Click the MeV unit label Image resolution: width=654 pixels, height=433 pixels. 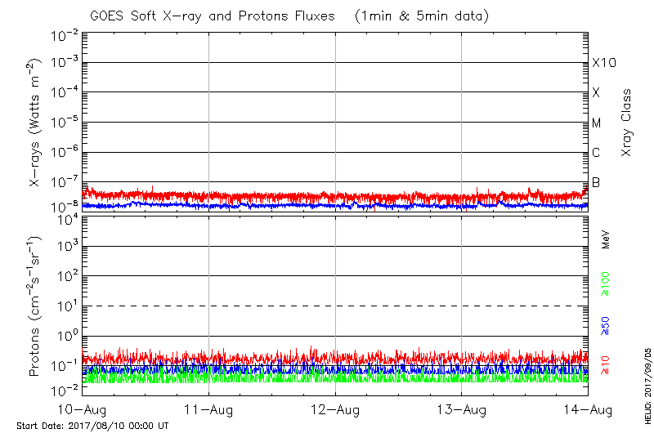tap(606, 239)
